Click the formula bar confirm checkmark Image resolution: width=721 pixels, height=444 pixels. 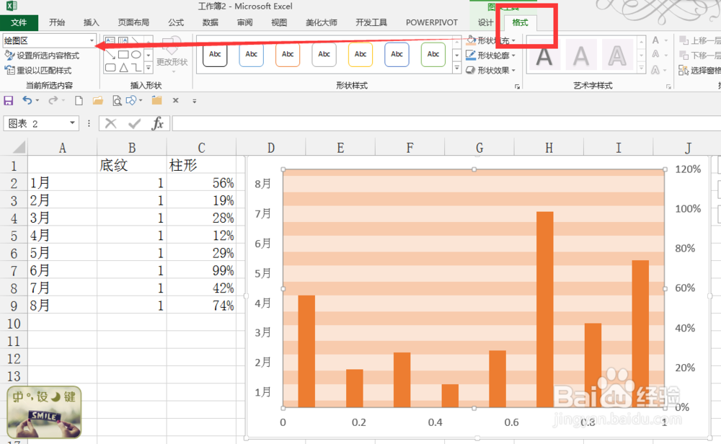[x=134, y=123]
